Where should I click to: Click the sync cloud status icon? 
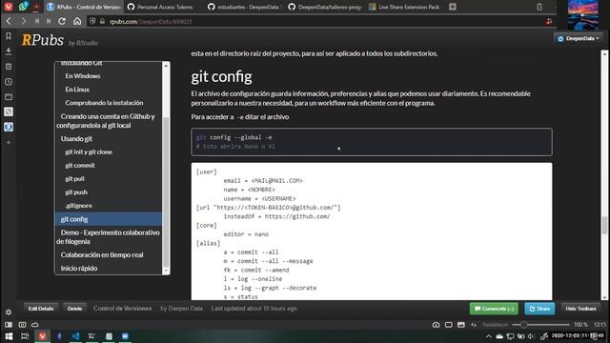[x=34, y=324]
